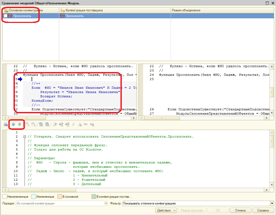
Task: Click the 'Возврат Истина;' code line
Action: pyautogui.click(x=56, y=96)
